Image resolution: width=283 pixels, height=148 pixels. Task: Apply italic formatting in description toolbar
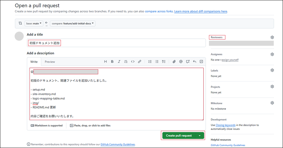click(x=119, y=62)
